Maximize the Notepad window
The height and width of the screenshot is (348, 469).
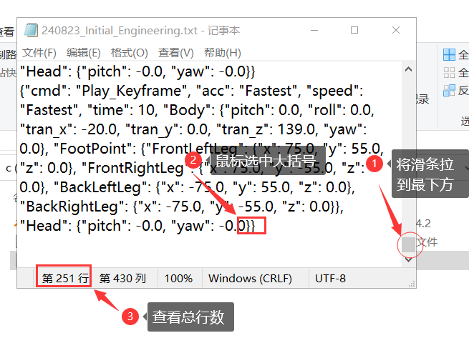click(354, 31)
